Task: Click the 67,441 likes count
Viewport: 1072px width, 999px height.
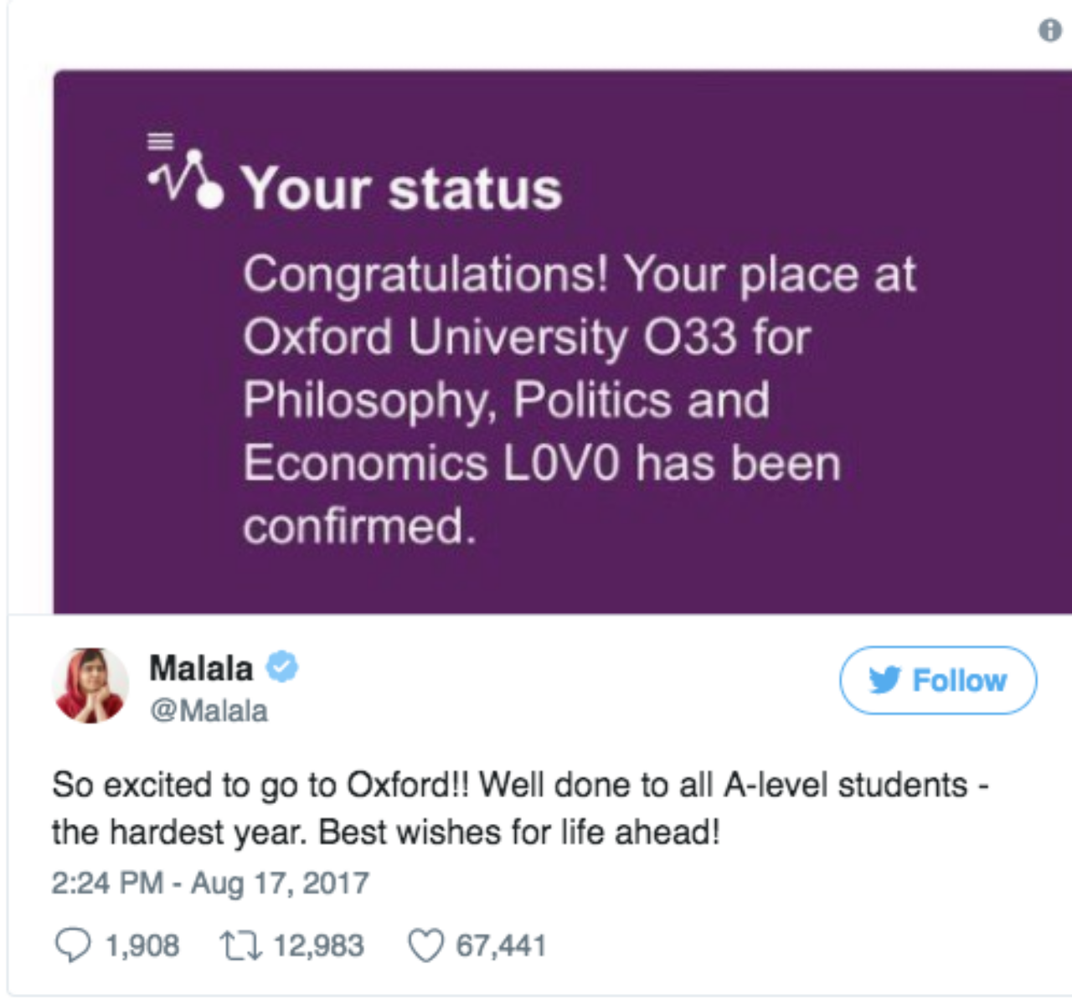Action: click(500, 946)
